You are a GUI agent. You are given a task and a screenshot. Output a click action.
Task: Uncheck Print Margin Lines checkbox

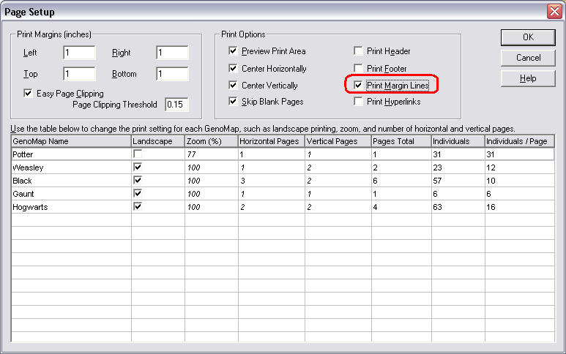point(358,86)
